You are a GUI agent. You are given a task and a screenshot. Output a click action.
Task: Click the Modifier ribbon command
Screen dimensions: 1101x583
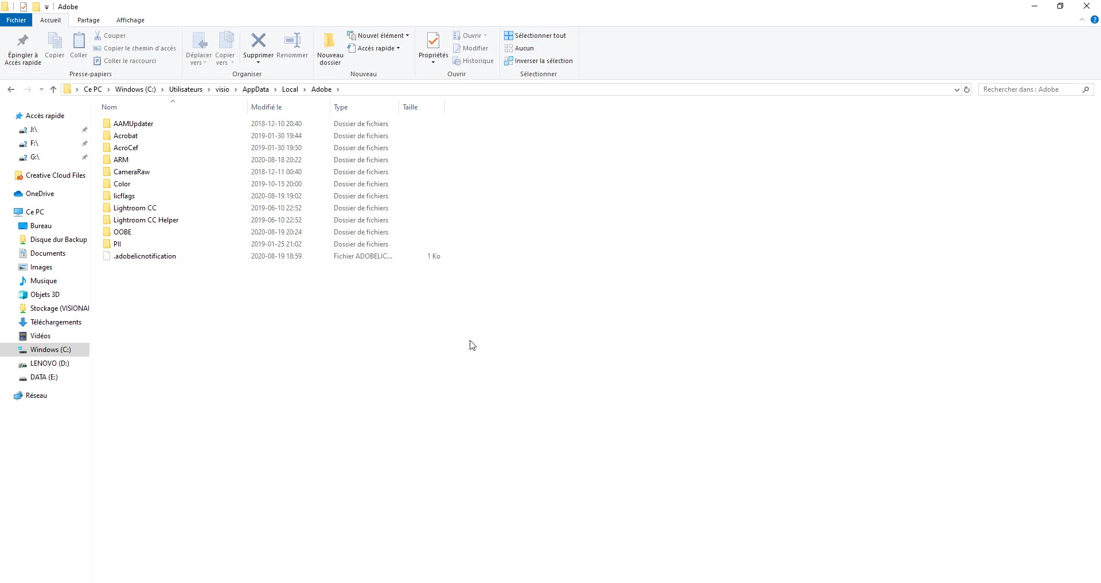(x=470, y=48)
